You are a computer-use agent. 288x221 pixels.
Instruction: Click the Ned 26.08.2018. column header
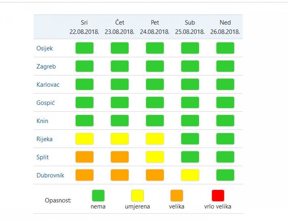pos(225,27)
